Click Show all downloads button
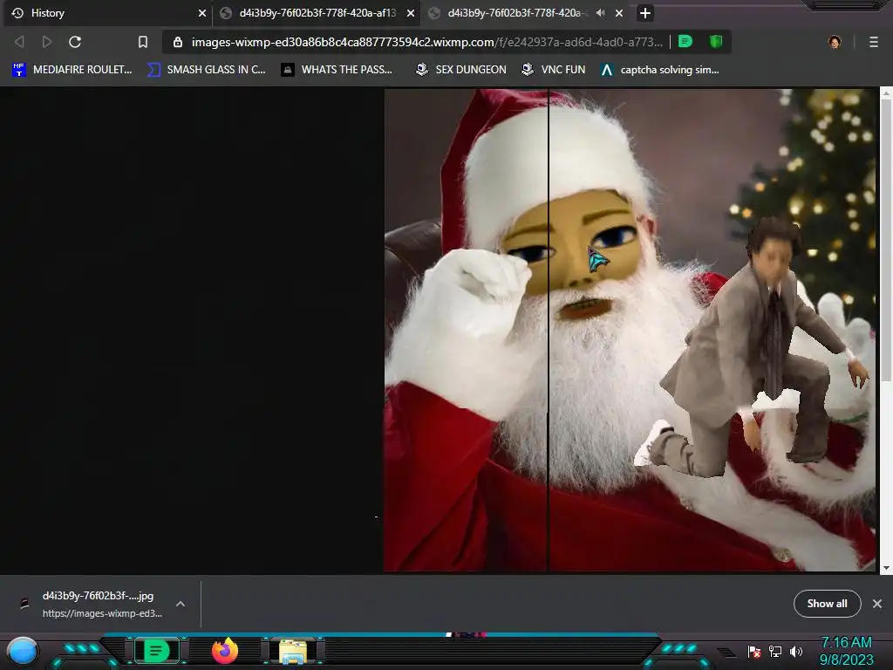The height and width of the screenshot is (670, 893). click(827, 604)
